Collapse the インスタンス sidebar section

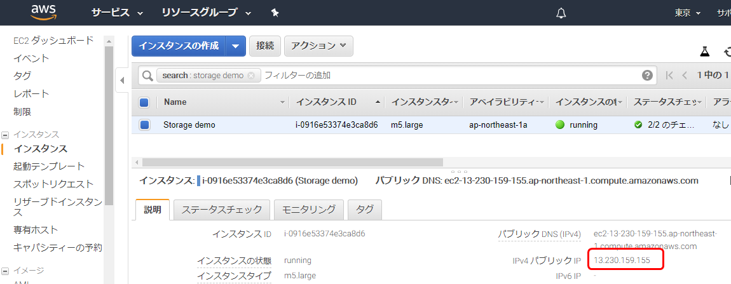point(5,135)
